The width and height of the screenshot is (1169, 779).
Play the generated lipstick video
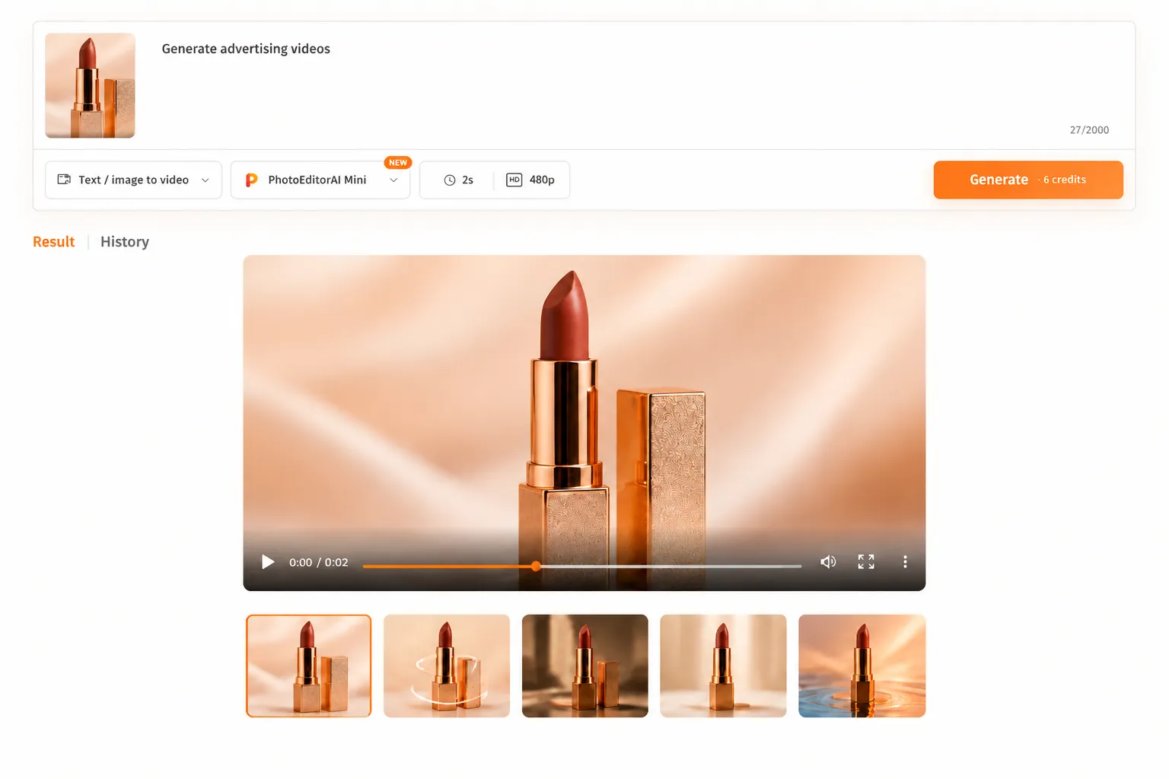(x=268, y=562)
